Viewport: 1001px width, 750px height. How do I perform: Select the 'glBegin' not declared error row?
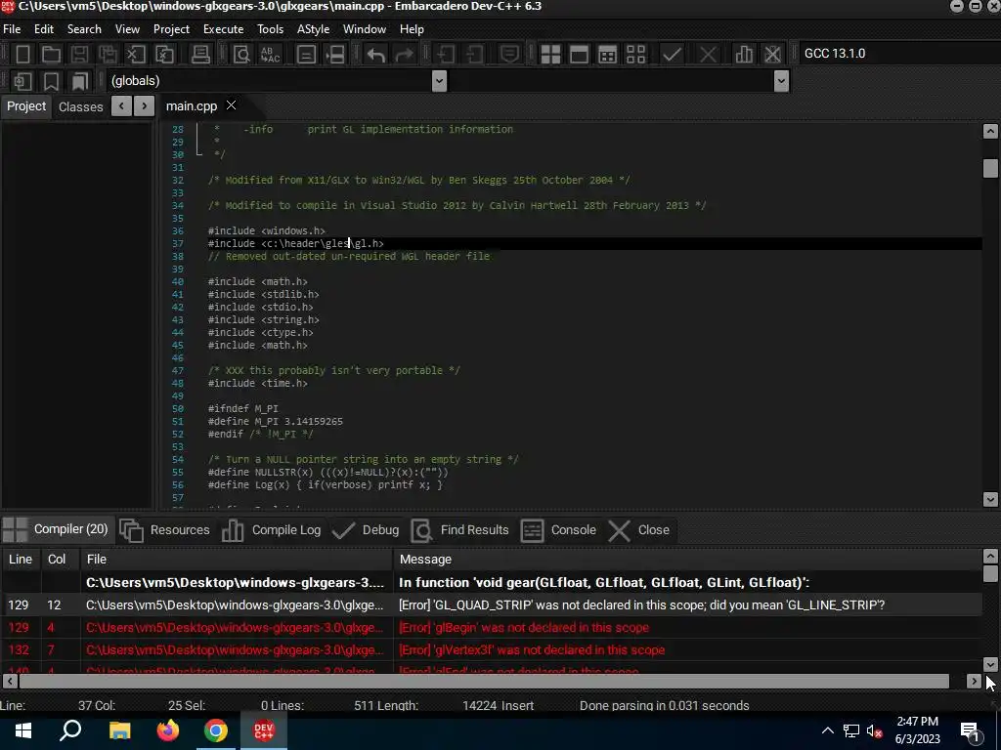pos(492,628)
